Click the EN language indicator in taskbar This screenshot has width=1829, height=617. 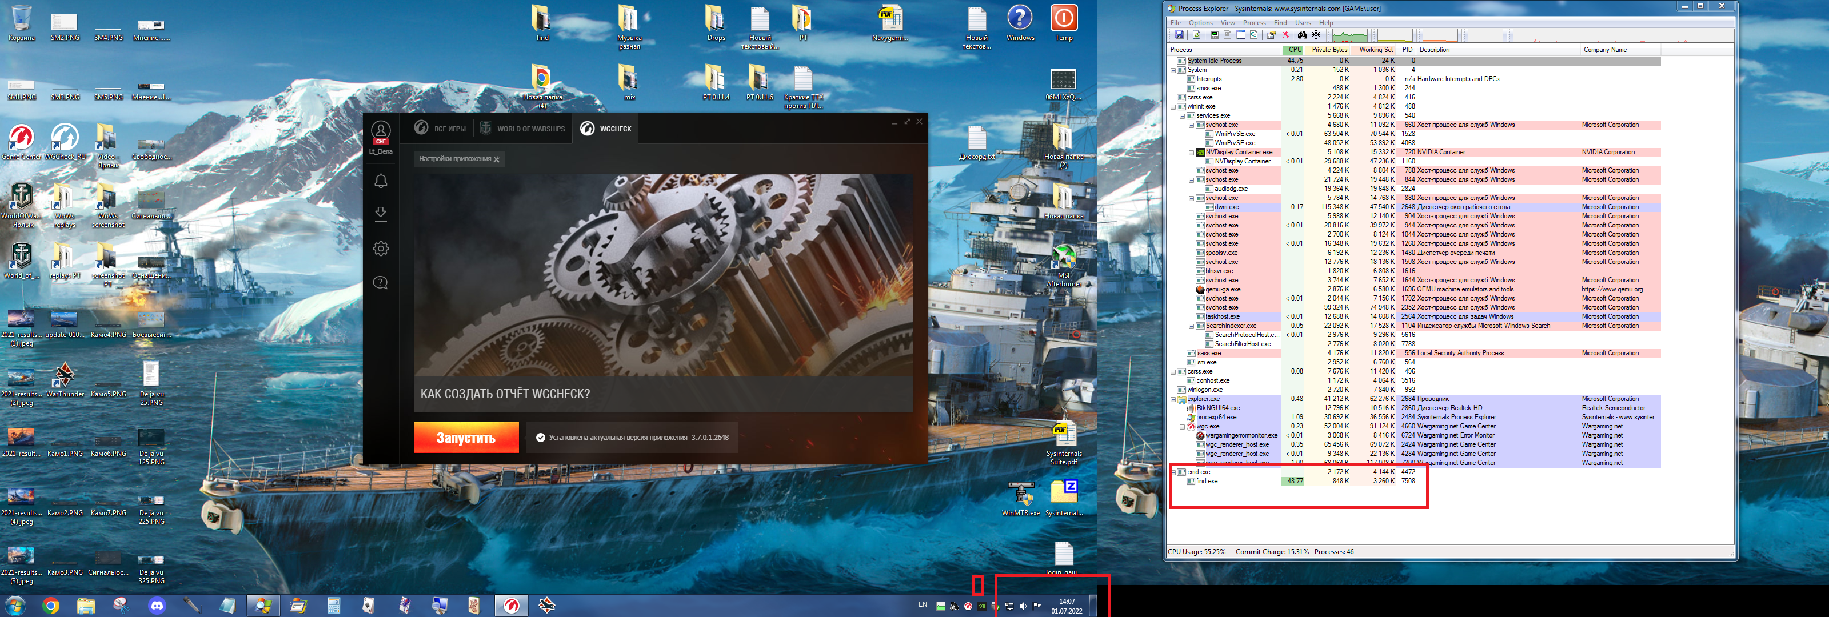click(x=923, y=605)
